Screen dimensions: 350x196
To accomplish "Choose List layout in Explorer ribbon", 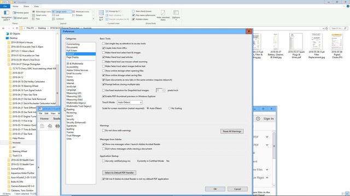I will click(56, 15).
